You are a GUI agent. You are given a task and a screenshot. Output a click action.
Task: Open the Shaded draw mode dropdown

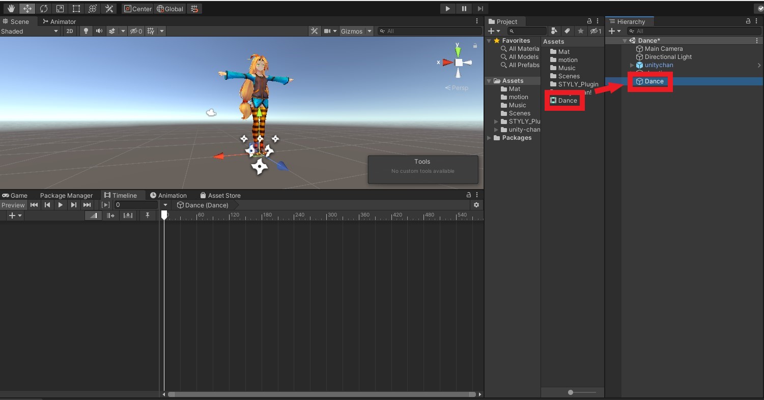click(x=30, y=31)
